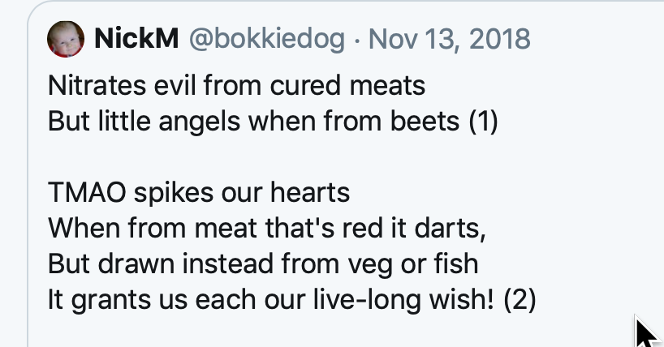Image resolution: width=664 pixels, height=347 pixels.
Task: Click the dot separator before the date
Action: coord(357,41)
